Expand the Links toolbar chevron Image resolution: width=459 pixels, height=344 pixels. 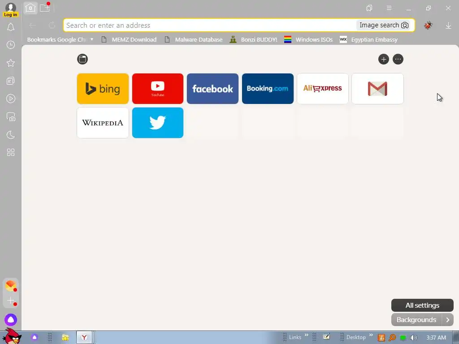pyautogui.click(x=307, y=335)
